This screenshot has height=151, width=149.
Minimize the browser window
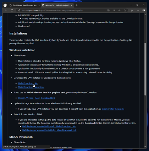pyautogui.click(x=131, y=5)
